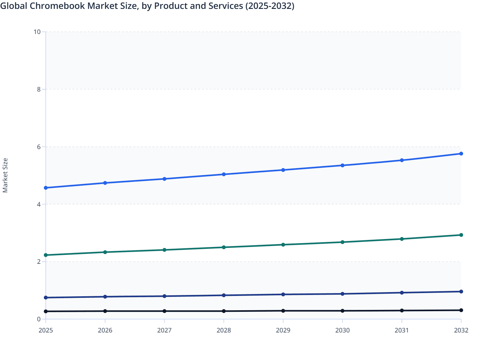Viewport: 479px width, 356px height.
Task: Click the blue line segment between 2026 and 2027
Action: point(134,180)
